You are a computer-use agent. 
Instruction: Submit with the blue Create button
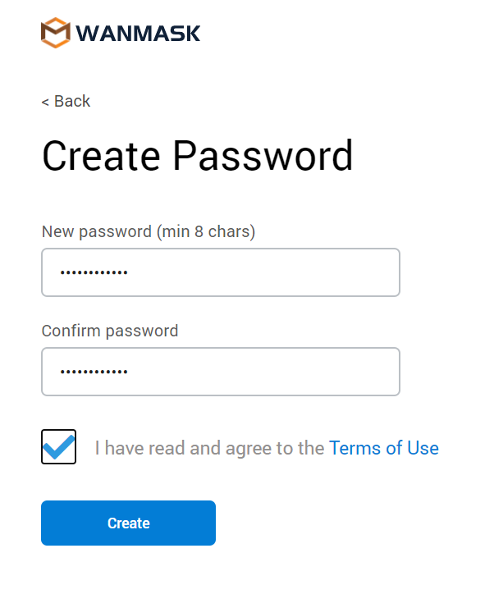point(129,523)
